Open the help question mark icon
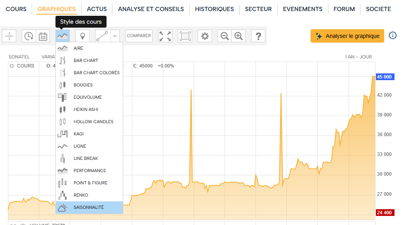The width and height of the screenshot is (406, 225). pos(258,36)
